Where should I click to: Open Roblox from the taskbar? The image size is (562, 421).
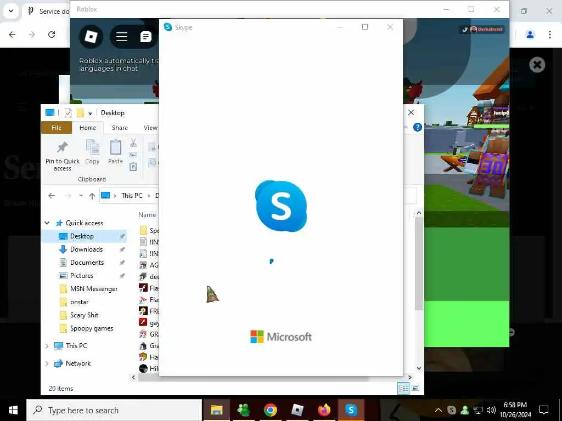[297, 410]
